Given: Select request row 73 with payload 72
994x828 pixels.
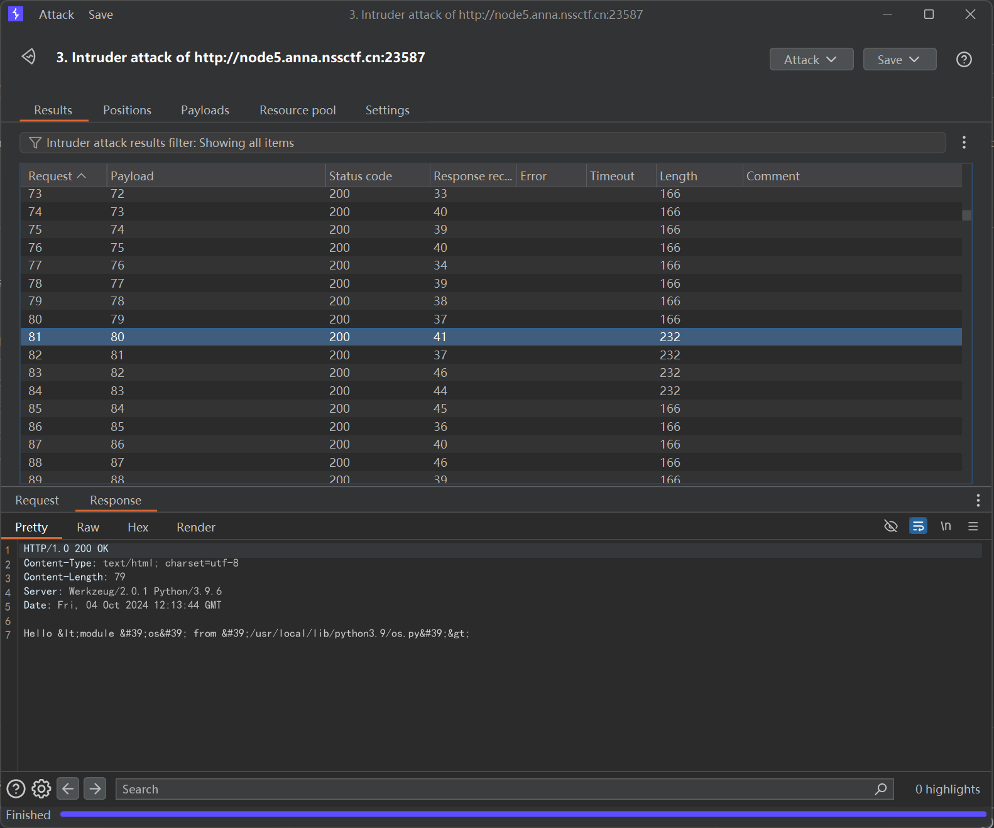Looking at the screenshot, I should pyautogui.click(x=491, y=194).
